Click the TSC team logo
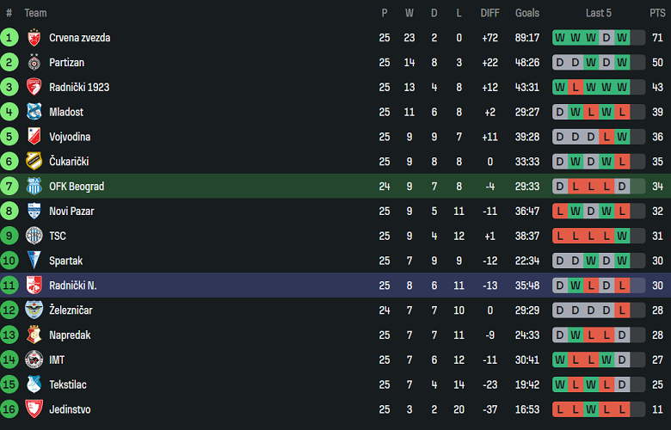The height and width of the screenshot is (430, 671). (34, 236)
